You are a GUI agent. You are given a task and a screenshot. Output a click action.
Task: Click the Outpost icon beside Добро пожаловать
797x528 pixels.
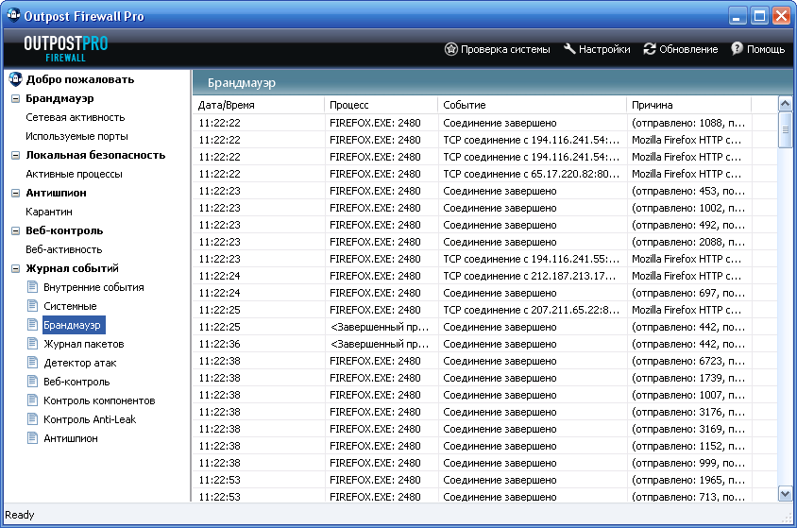coord(16,79)
